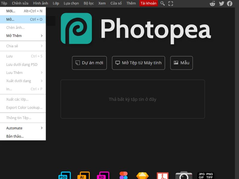Screen dimensions: 239x179
Task: Expand the Automate submenu
Action: tap(23, 128)
